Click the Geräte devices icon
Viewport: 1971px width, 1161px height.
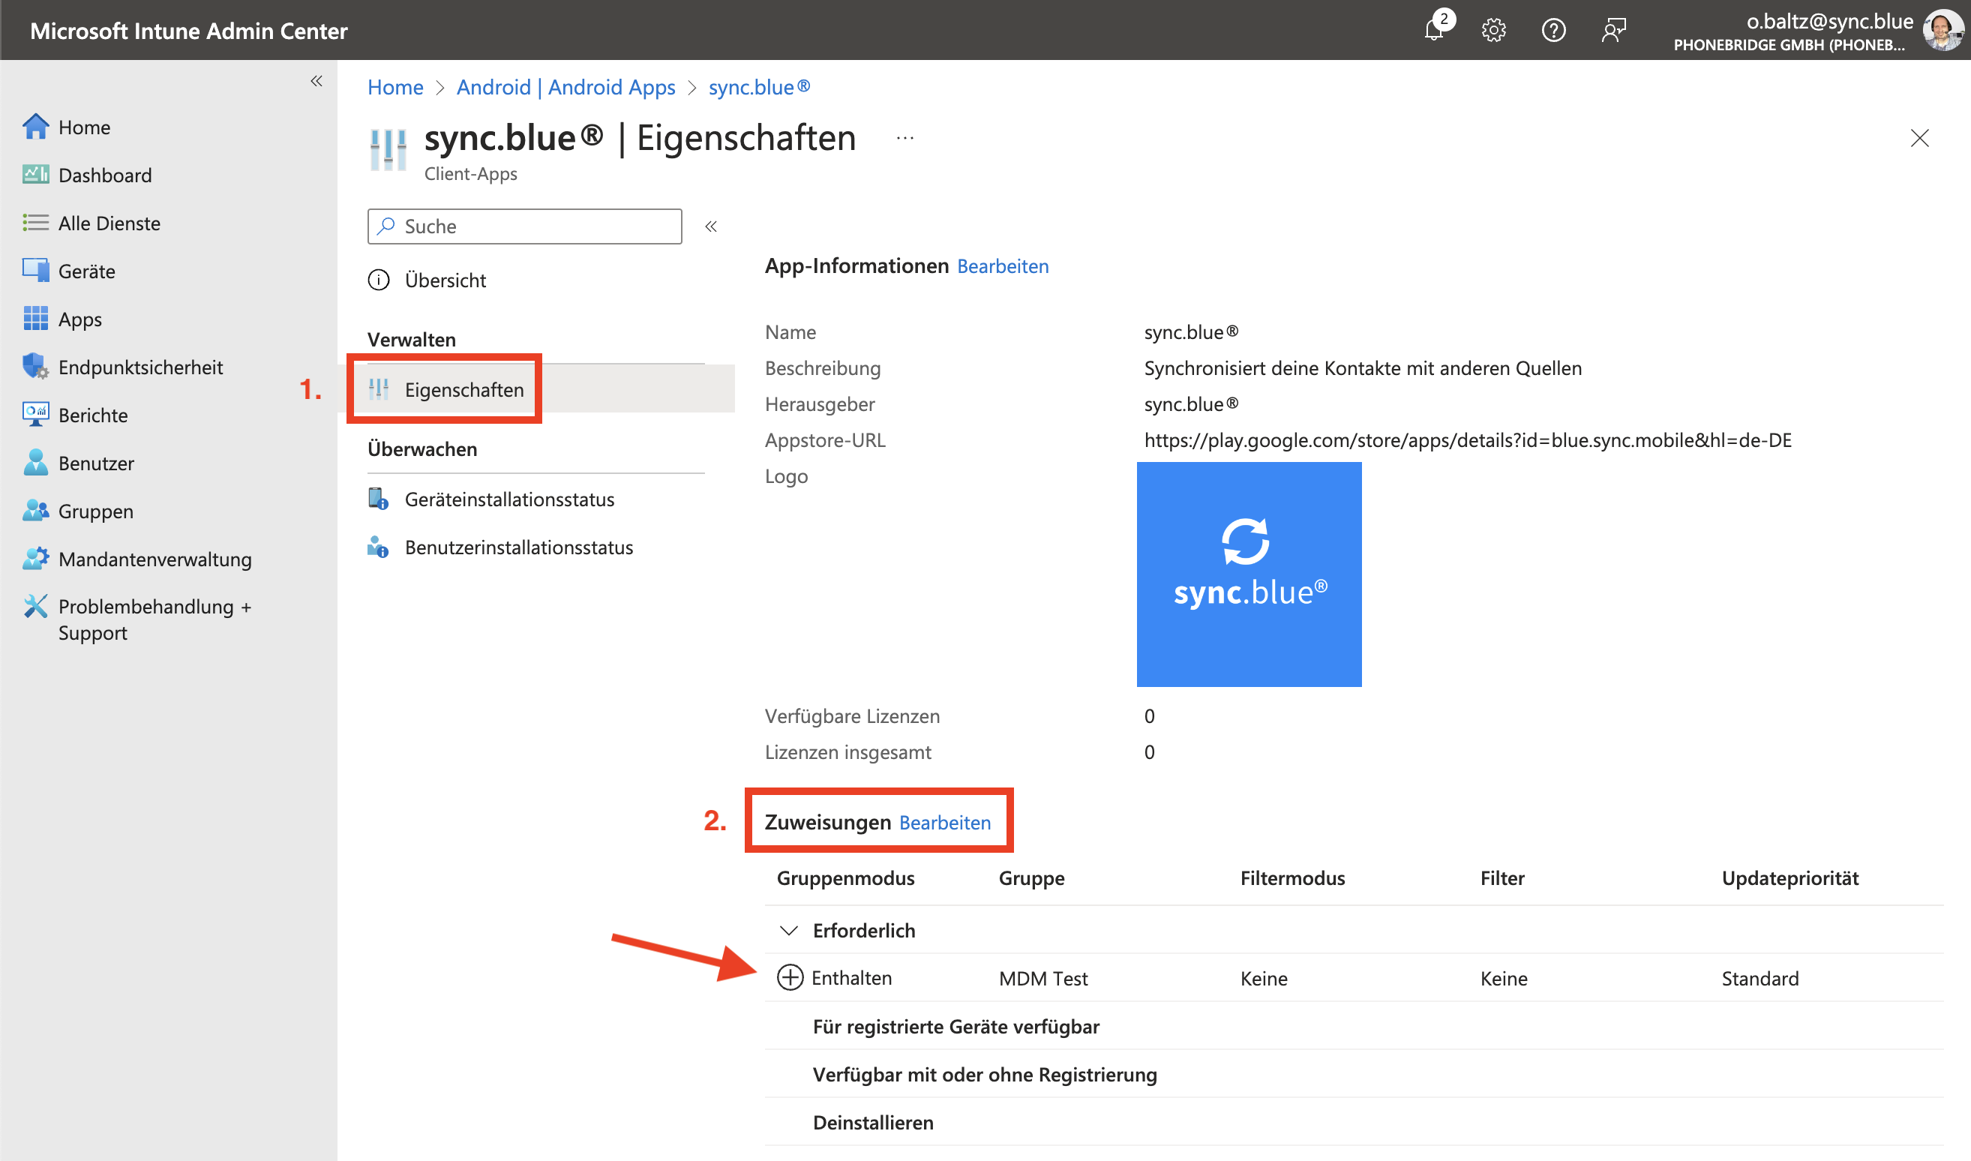pyautogui.click(x=36, y=271)
